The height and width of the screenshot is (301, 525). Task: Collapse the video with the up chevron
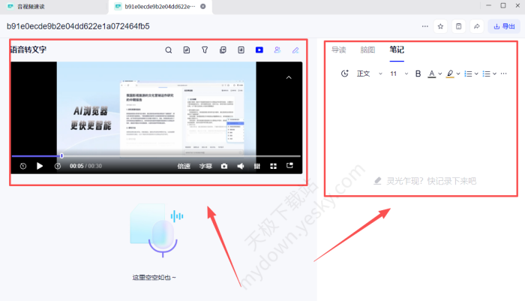(x=289, y=77)
